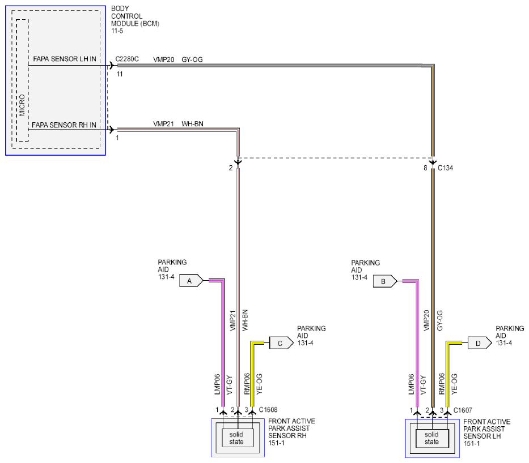Click the "LMP06" label near connector C1608
The image size is (529, 463).
tap(217, 384)
